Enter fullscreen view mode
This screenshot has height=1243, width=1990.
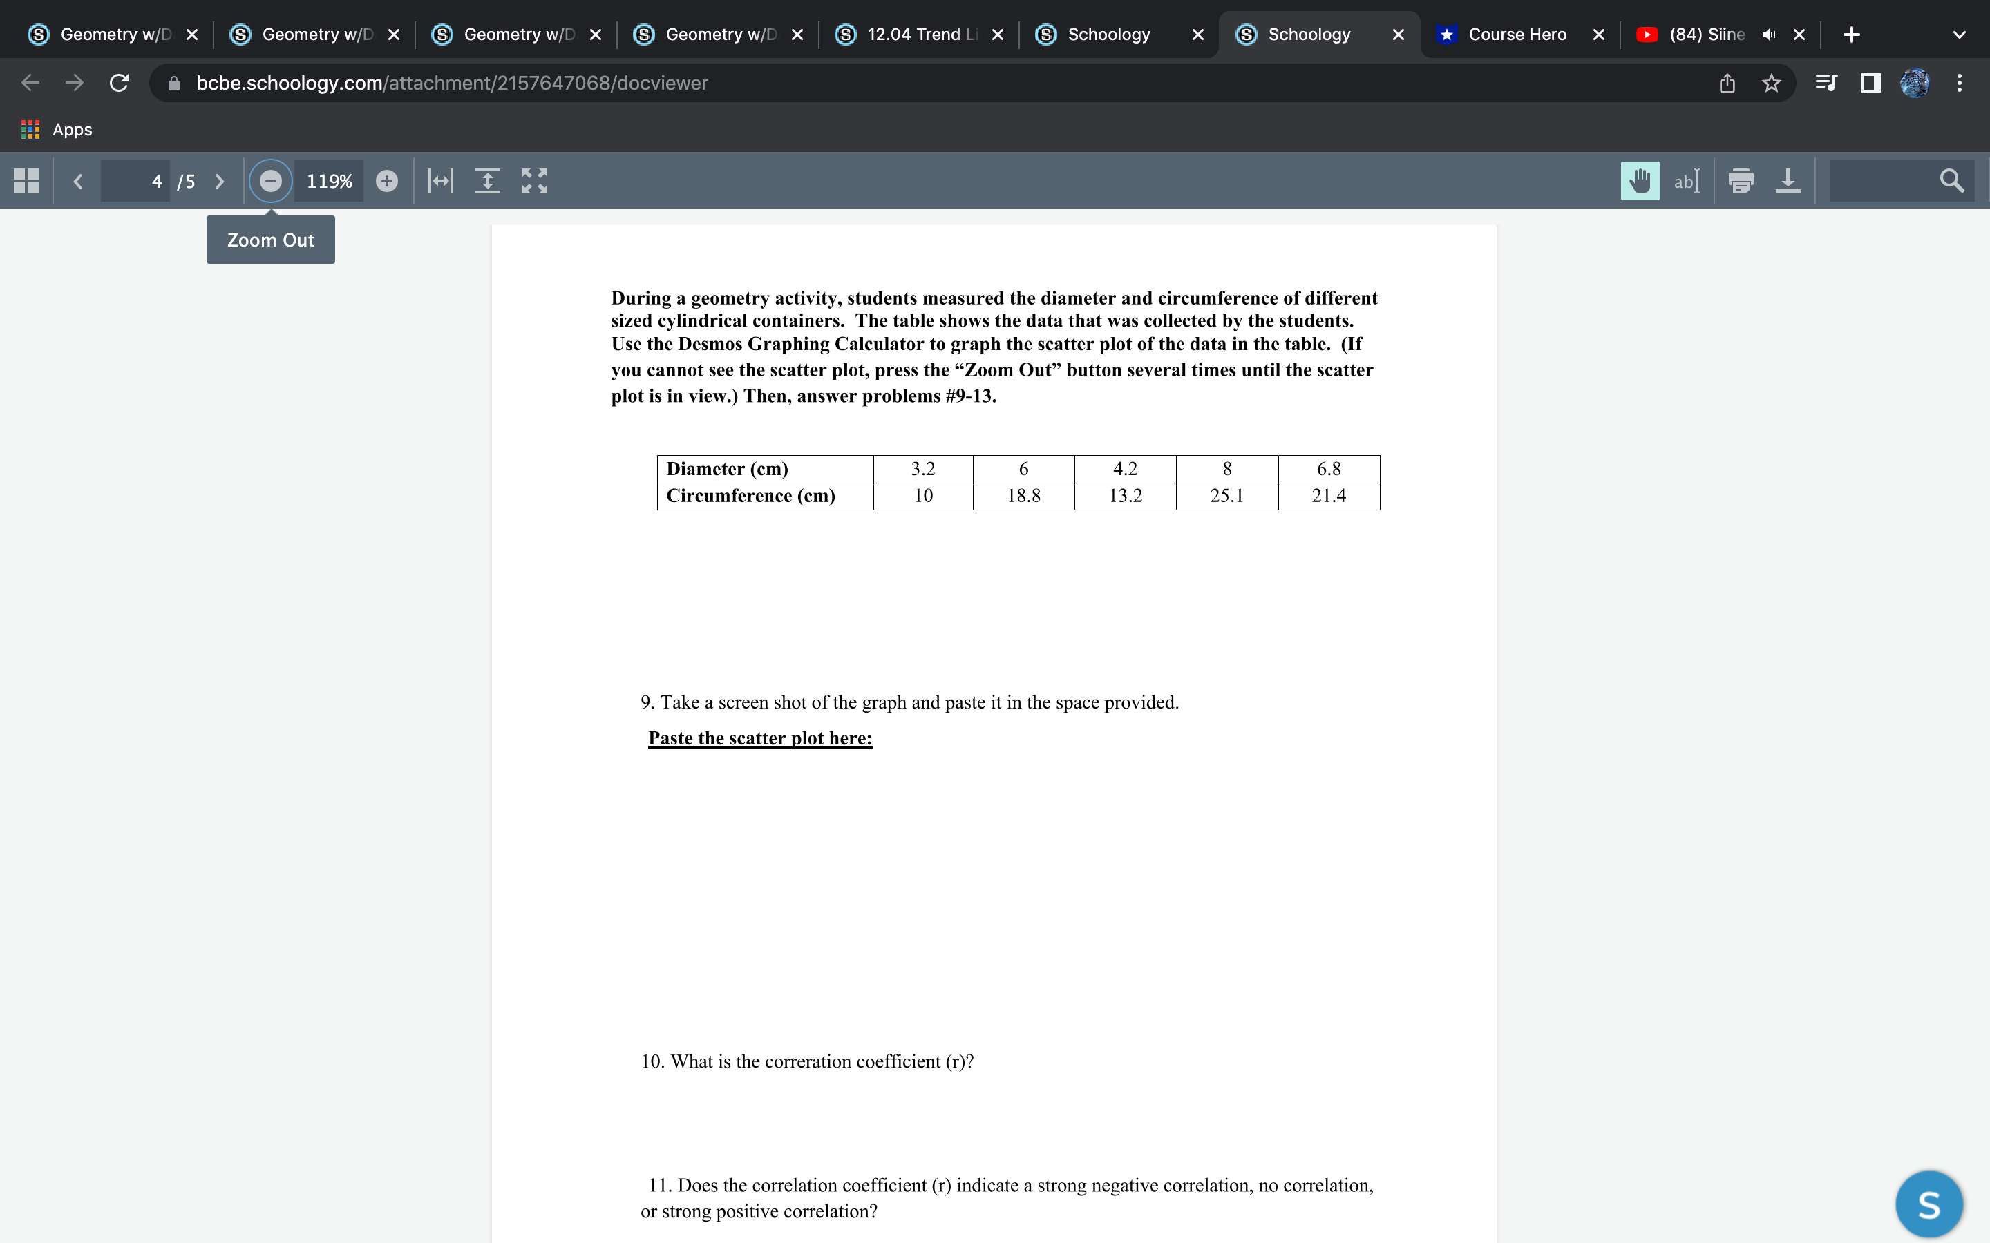(535, 181)
